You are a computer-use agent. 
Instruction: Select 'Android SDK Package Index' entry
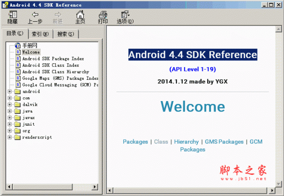click(x=53, y=59)
